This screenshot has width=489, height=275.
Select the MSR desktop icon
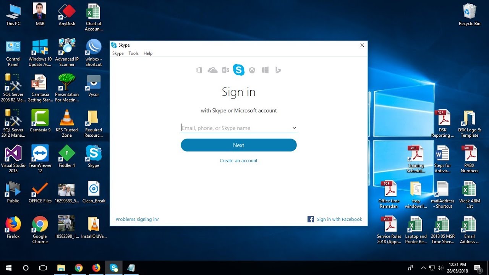tap(40, 15)
